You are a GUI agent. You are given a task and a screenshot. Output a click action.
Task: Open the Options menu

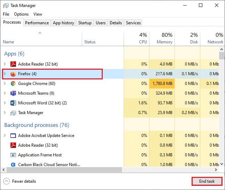coord(21,14)
